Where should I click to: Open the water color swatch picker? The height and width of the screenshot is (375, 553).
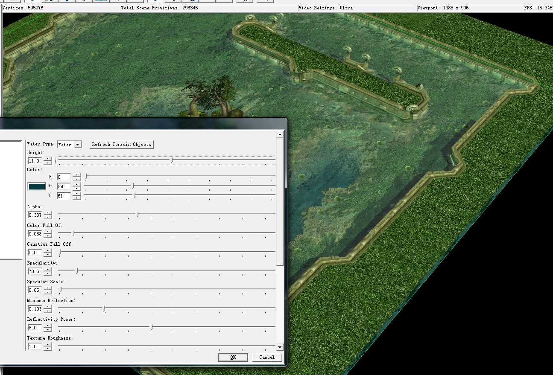[x=37, y=186]
